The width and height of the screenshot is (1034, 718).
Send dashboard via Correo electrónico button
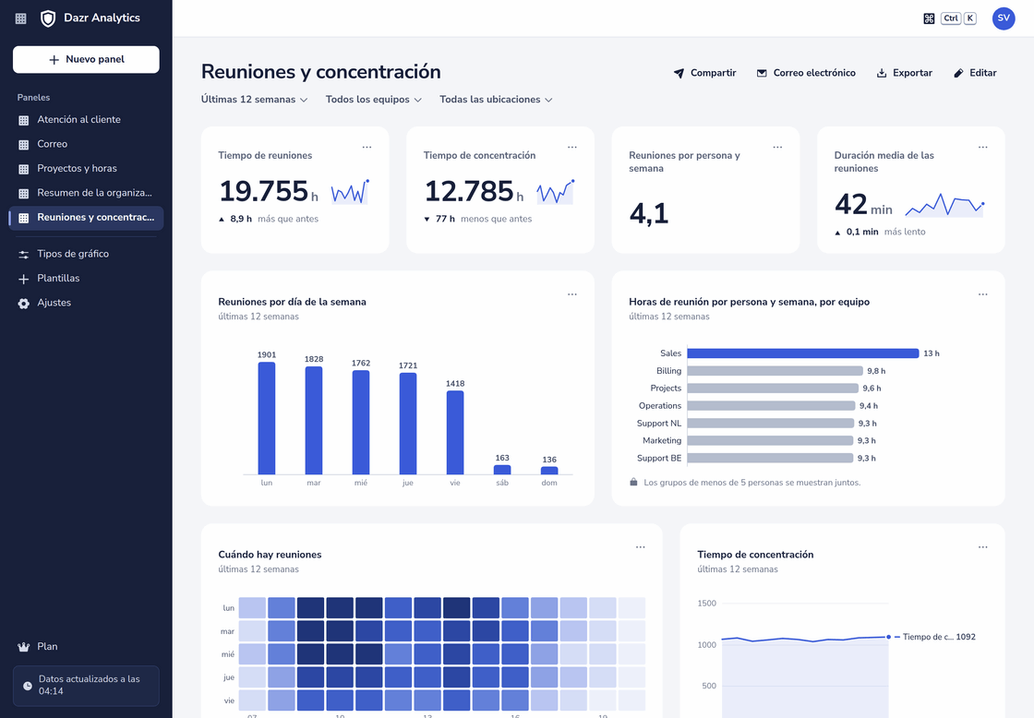(x=806, y=73)
